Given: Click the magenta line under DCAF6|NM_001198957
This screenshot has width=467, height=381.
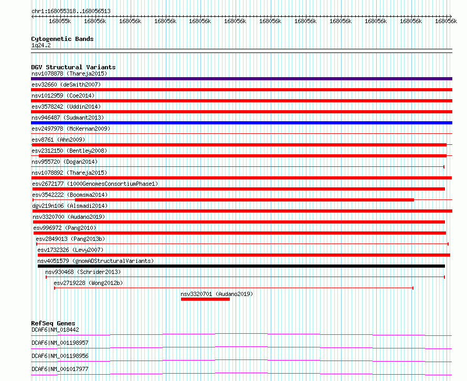Looking at the screenshot, I should (x=241, y=347).
